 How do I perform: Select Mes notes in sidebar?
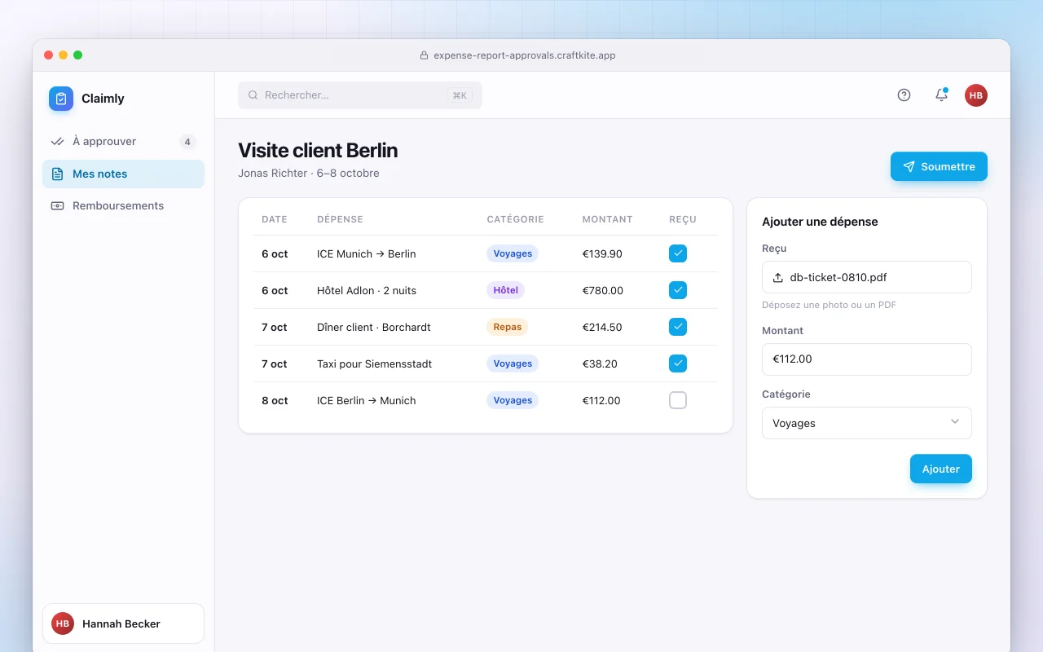coord(123,174)
